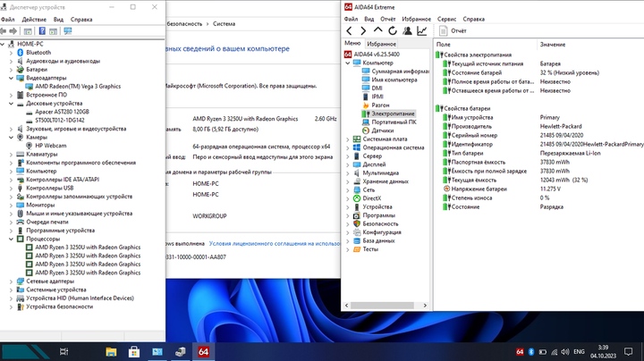Click the AIDA64 user profile toolbar icon

pos(407,30)
